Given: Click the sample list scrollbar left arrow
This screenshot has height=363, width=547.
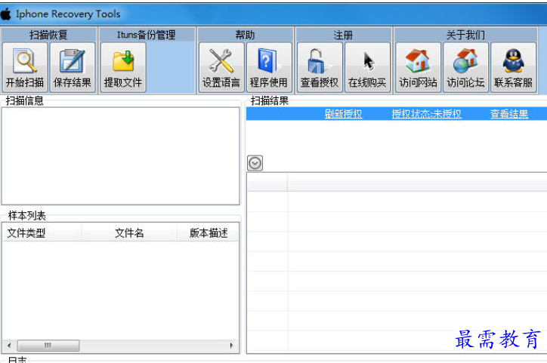Looking at the screenshot, I should coord(9,346).
